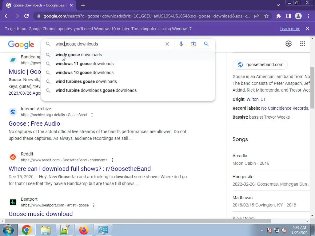Open the Extensions puzzle icon
Screen dimensions: 315x236
coord(278,16)
